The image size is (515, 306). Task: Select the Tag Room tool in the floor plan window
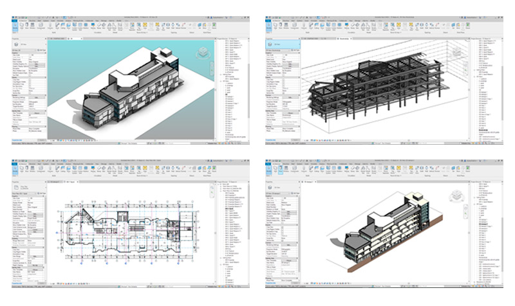click(138, 170)
